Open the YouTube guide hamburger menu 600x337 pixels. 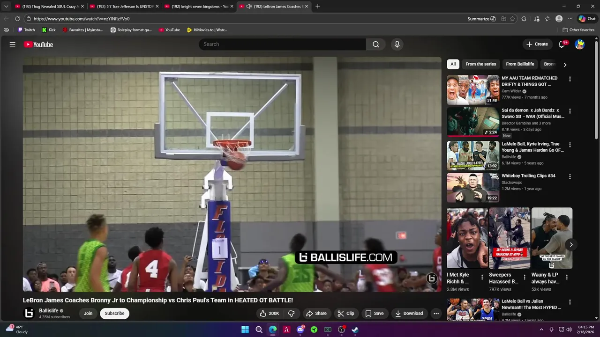[x=13, y=44]
